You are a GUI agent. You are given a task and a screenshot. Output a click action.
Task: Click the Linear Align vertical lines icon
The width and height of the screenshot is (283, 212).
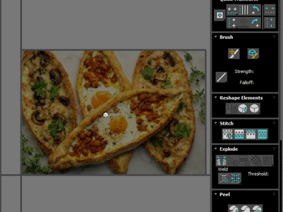click(243, 10)
